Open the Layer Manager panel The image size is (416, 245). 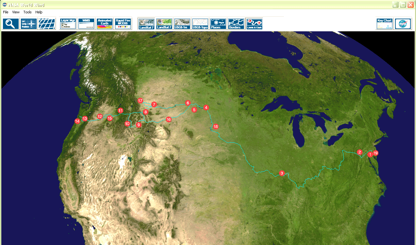68,24
